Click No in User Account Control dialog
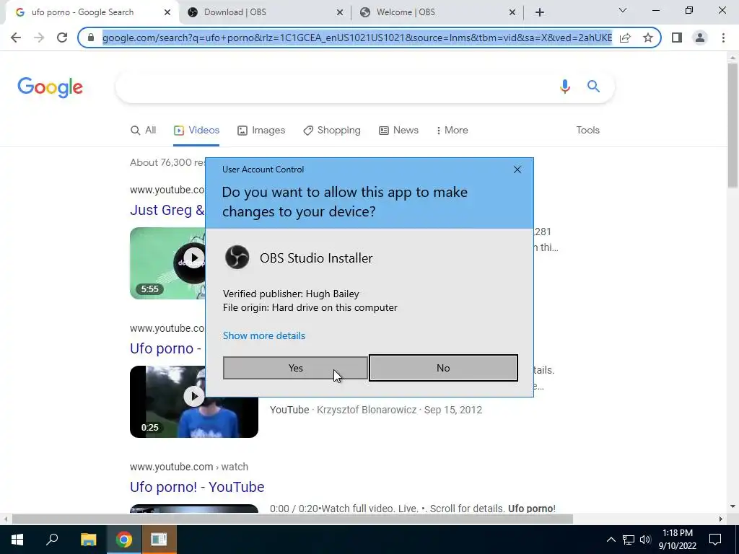Screen dimensions: 739x554 point(443,368)
